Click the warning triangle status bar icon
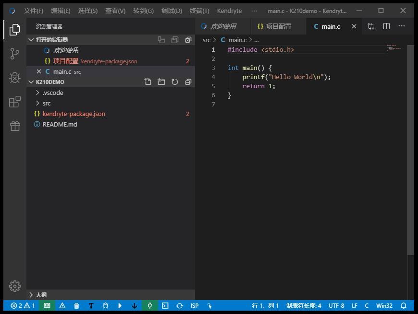This screenshot has width=418, height=314. click(62, 306)
